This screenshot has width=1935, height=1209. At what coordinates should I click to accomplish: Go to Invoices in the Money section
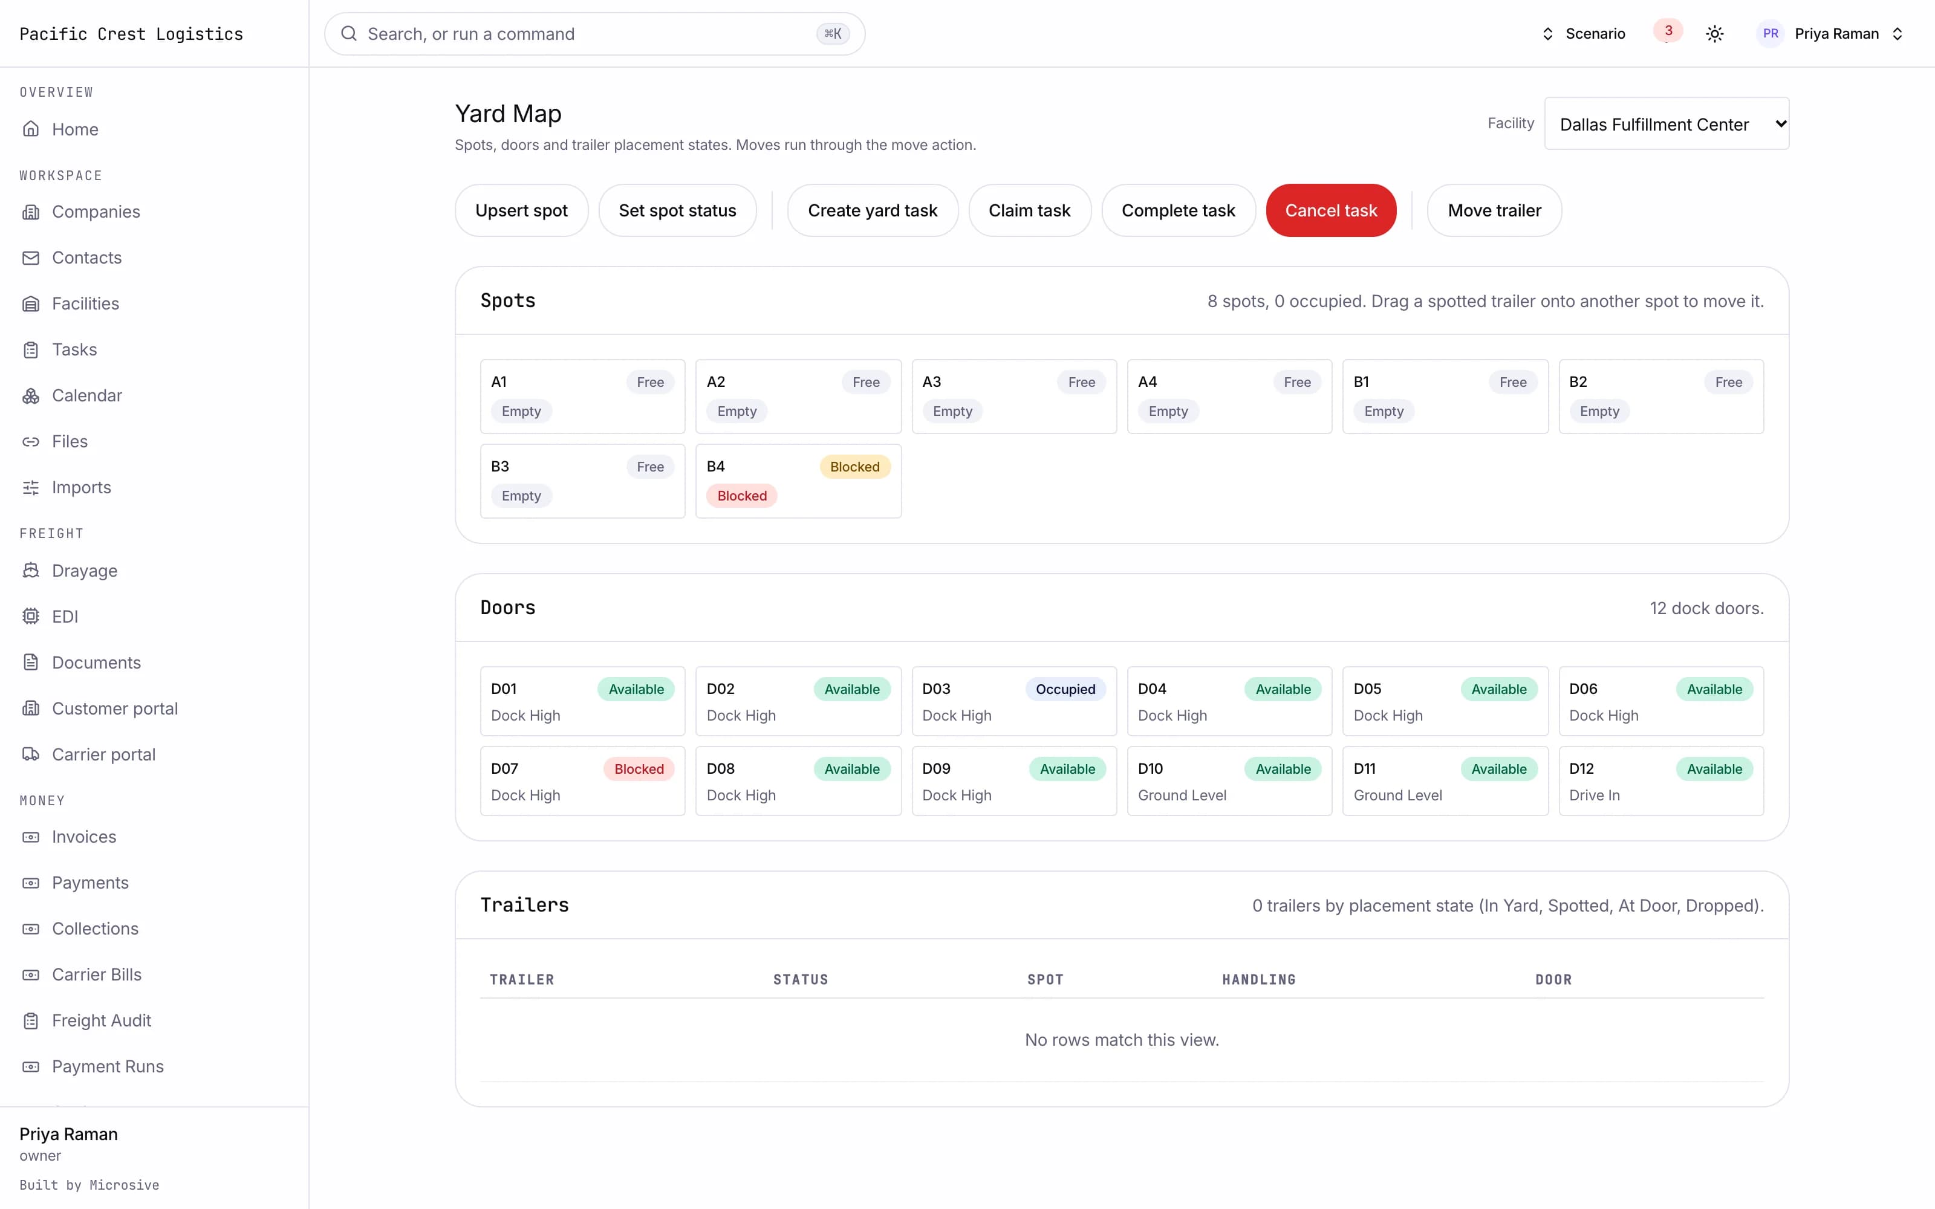pos(84,837)
